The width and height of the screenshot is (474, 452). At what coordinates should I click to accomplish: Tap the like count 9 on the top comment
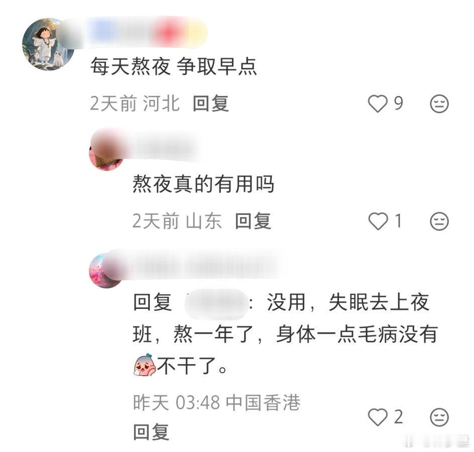398,103
